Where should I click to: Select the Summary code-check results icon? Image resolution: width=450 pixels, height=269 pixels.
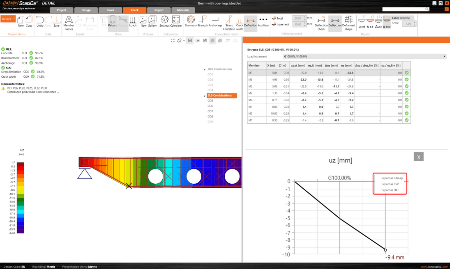tap(191, 21)
